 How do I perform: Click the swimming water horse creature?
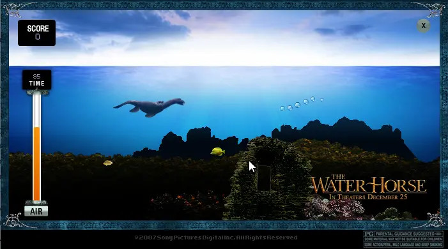[149, 107]
